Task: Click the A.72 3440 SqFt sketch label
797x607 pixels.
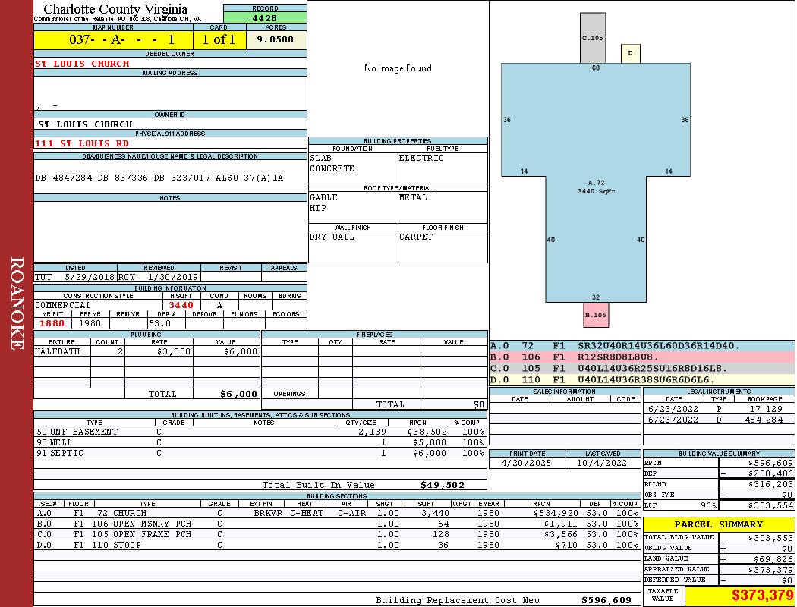Action: pyautogui.click(x=596, y=187)
